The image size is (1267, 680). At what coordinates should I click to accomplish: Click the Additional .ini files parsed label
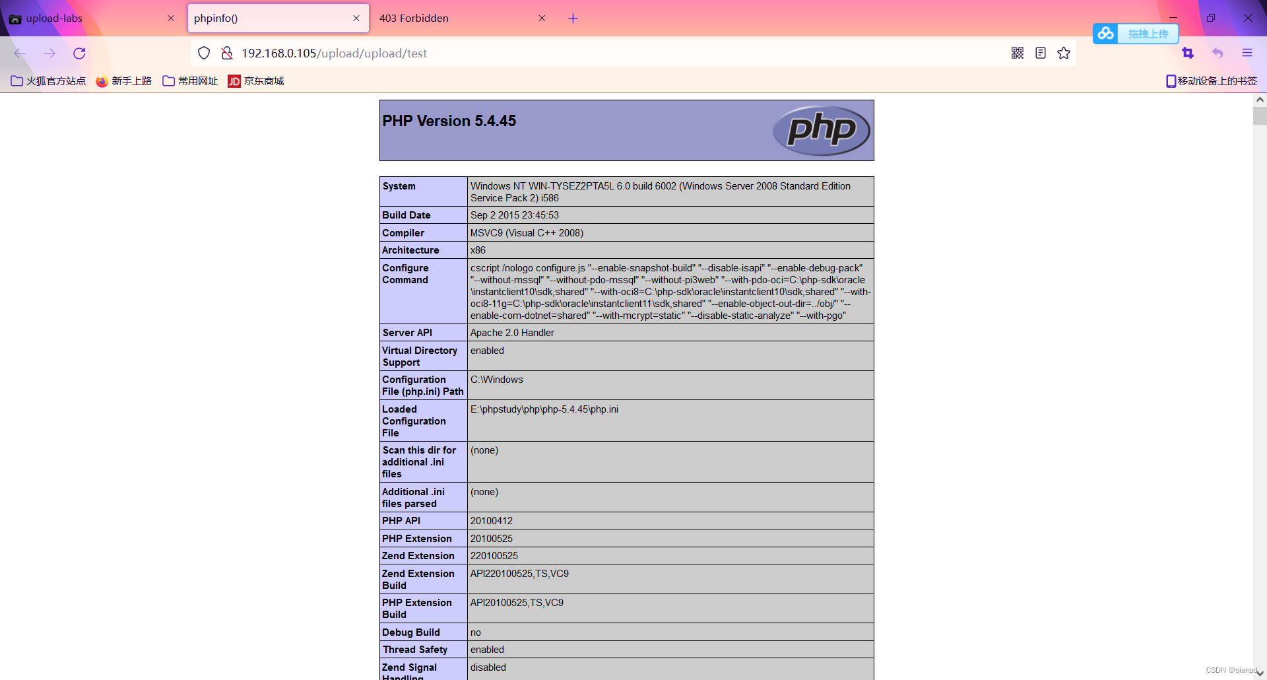414,498
